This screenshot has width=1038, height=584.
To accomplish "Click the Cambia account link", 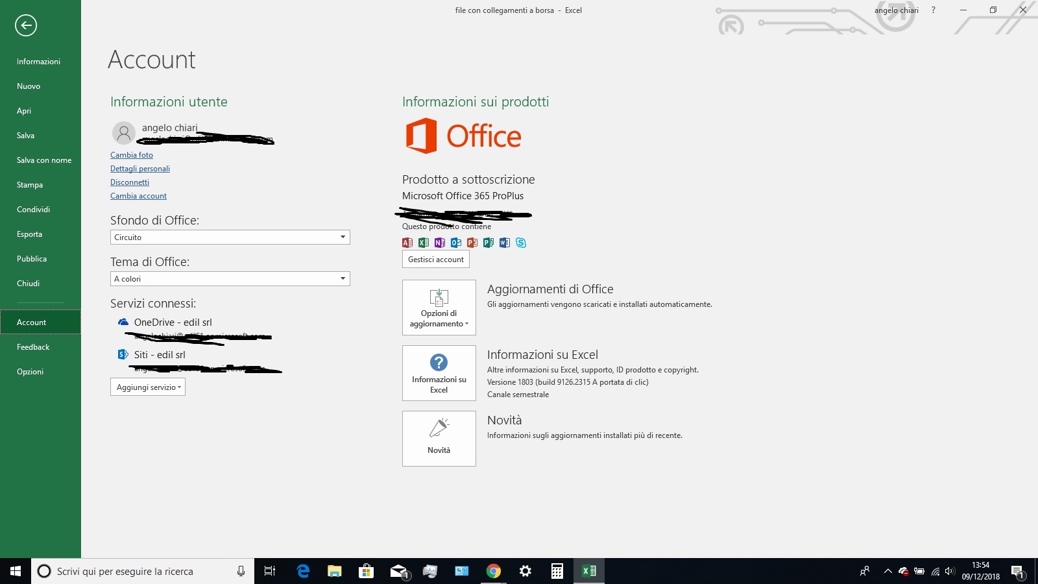I will (x=138, y=196).
